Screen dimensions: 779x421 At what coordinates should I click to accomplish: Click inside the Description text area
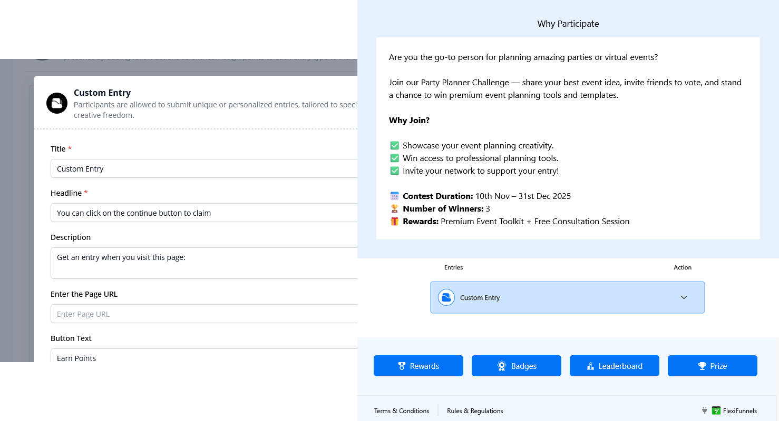pos(204,263)
